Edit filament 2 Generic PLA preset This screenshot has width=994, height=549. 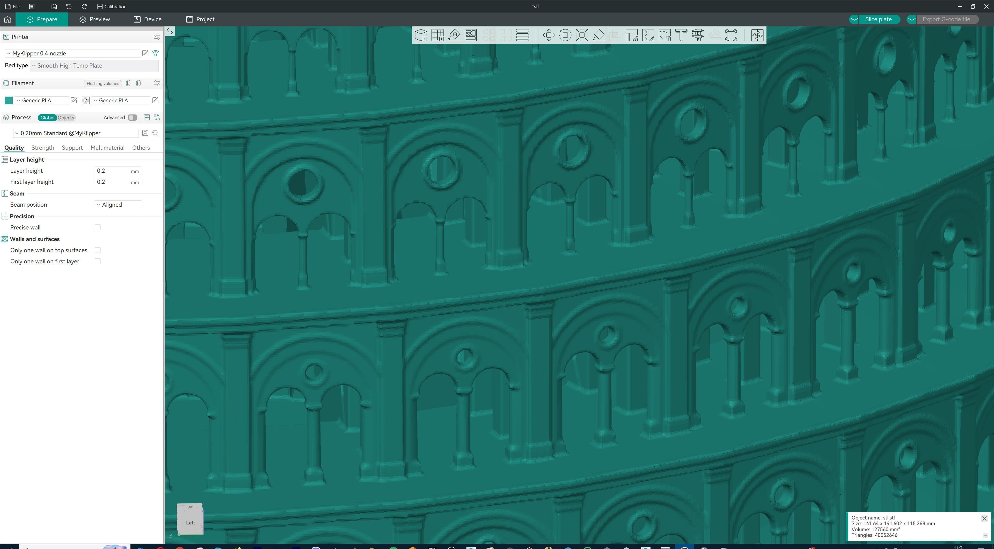coord(156,100)
